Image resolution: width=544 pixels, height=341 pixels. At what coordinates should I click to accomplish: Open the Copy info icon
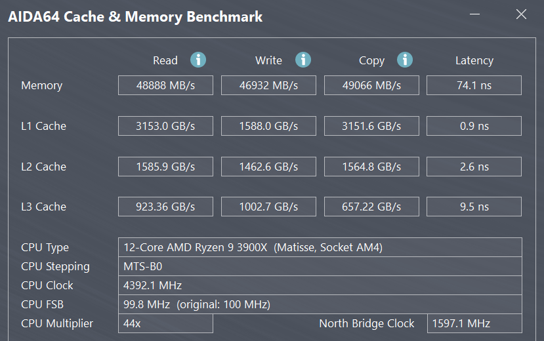click(405, 60)
